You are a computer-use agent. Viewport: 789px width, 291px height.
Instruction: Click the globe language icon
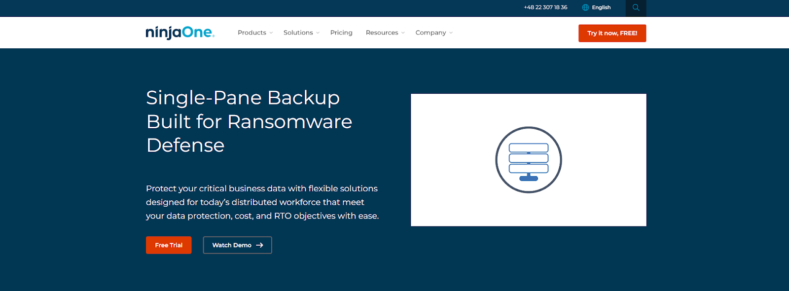click(585, 7)
